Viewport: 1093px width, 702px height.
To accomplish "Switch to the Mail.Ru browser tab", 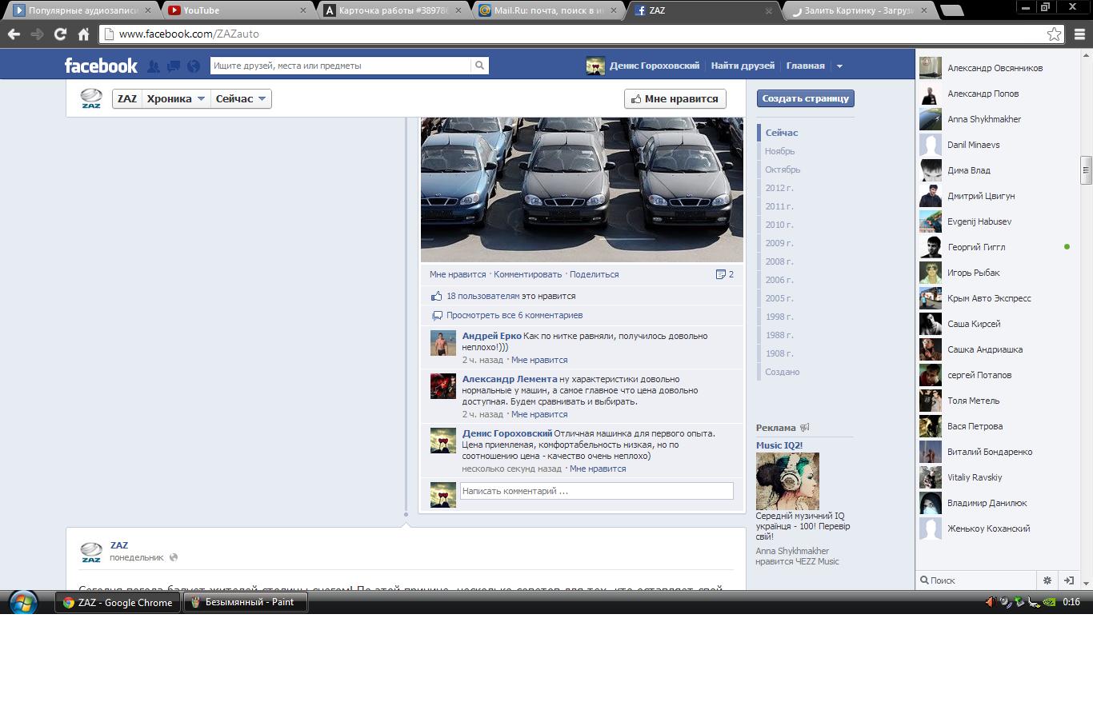I will point(549,10).
